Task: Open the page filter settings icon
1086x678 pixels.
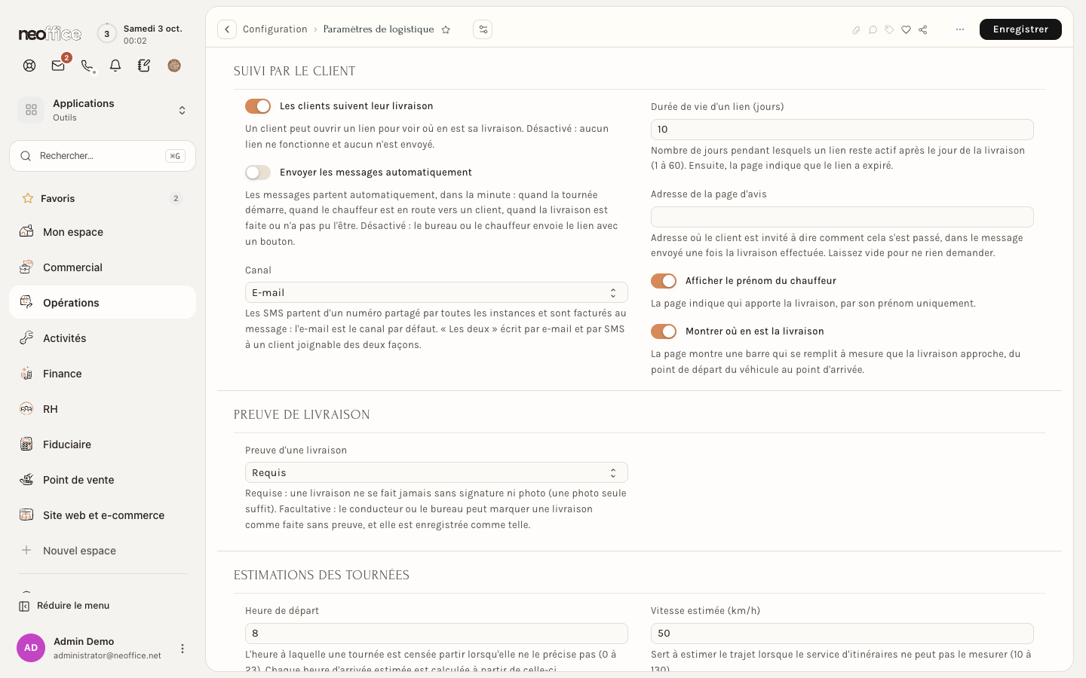Action: click(483, 29)
